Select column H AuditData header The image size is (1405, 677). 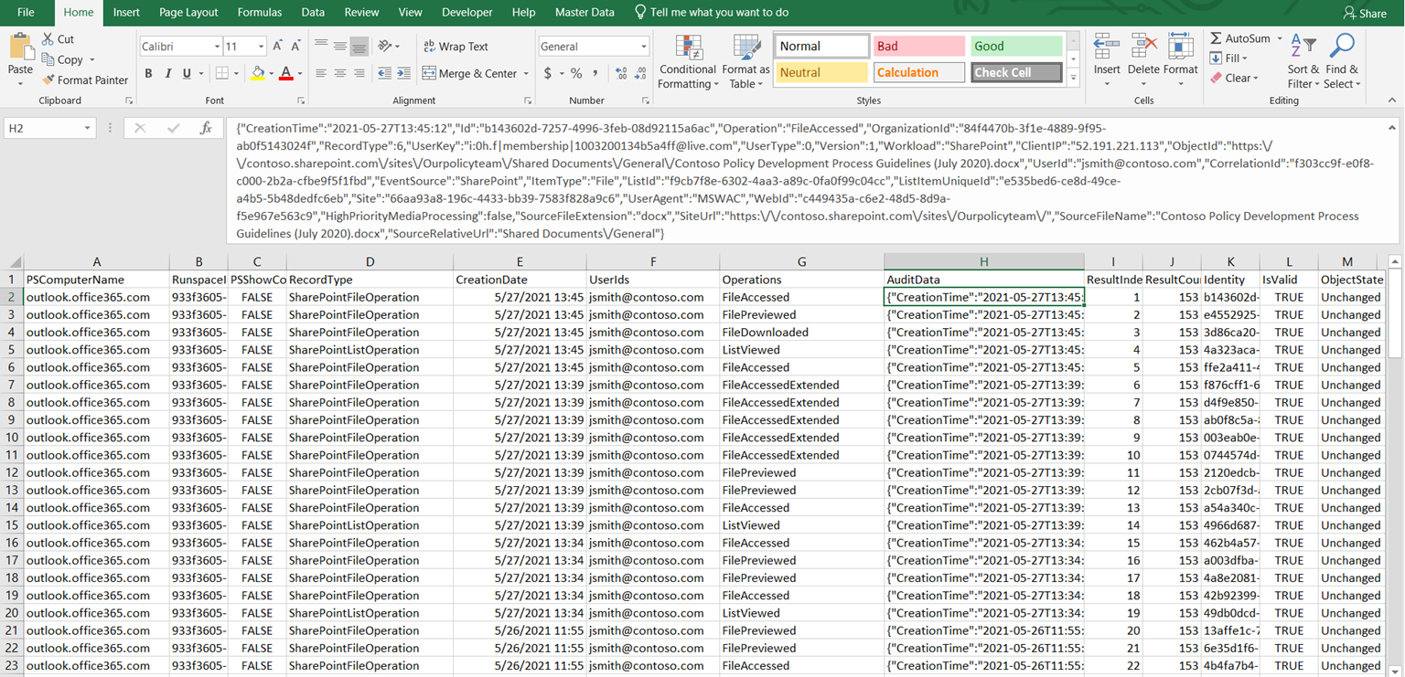[983, 262]
